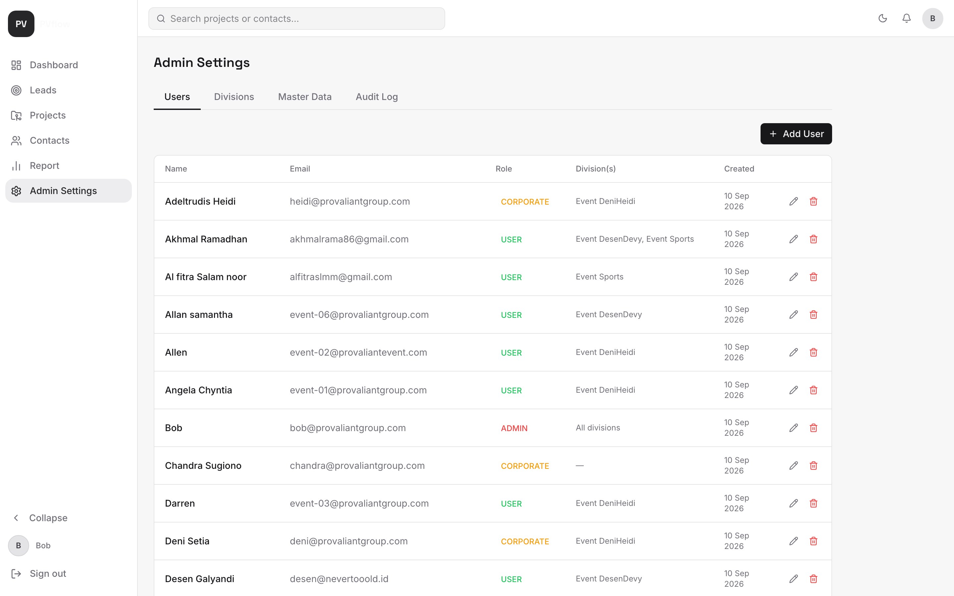The image size is (954, 596).
Task: Delete user Deni Setia
Action: tap(813, 541)
